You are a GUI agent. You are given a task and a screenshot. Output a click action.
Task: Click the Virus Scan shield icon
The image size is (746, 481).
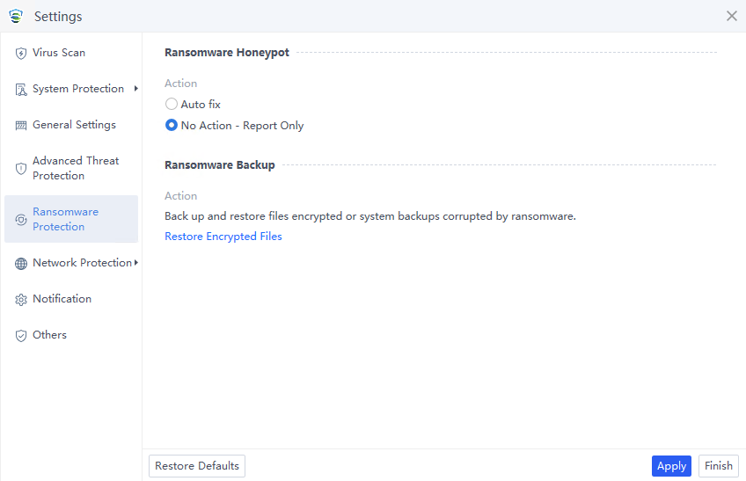21,54
